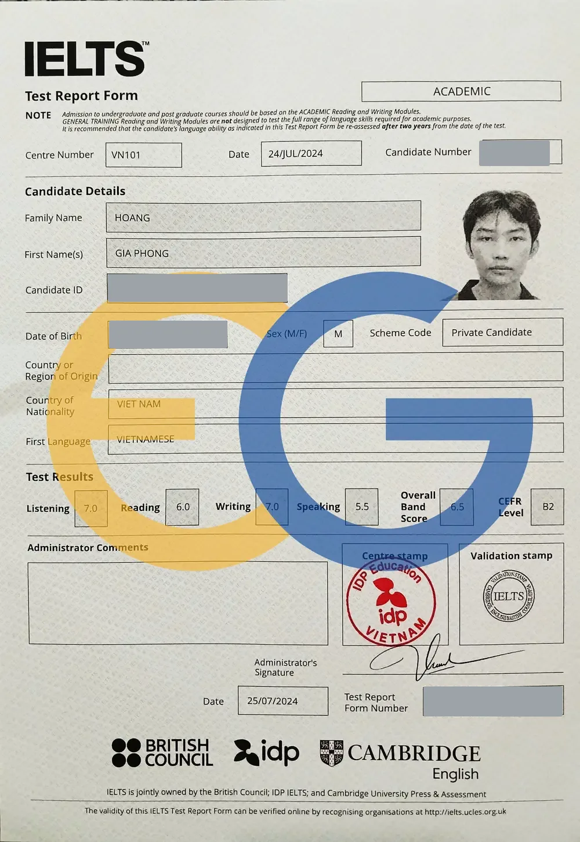Click the 'Country or Region of Origin' label
The image size is (580, 842).
pyautogui.click(x=61, y=370)
